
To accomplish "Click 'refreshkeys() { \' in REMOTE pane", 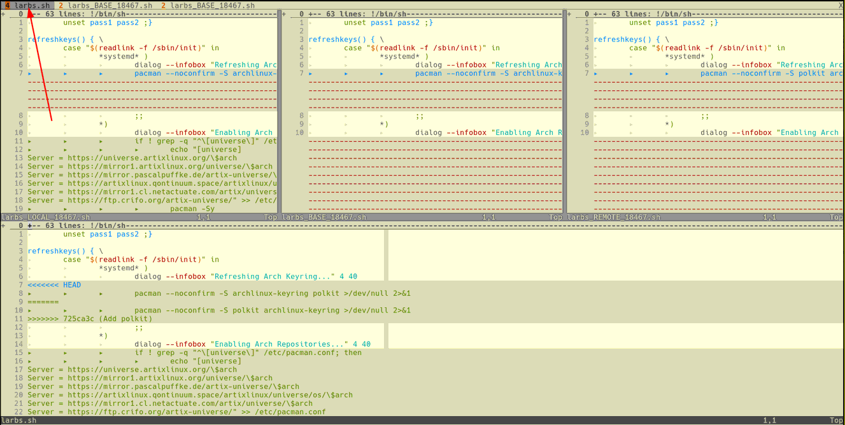I will (631, 39).
